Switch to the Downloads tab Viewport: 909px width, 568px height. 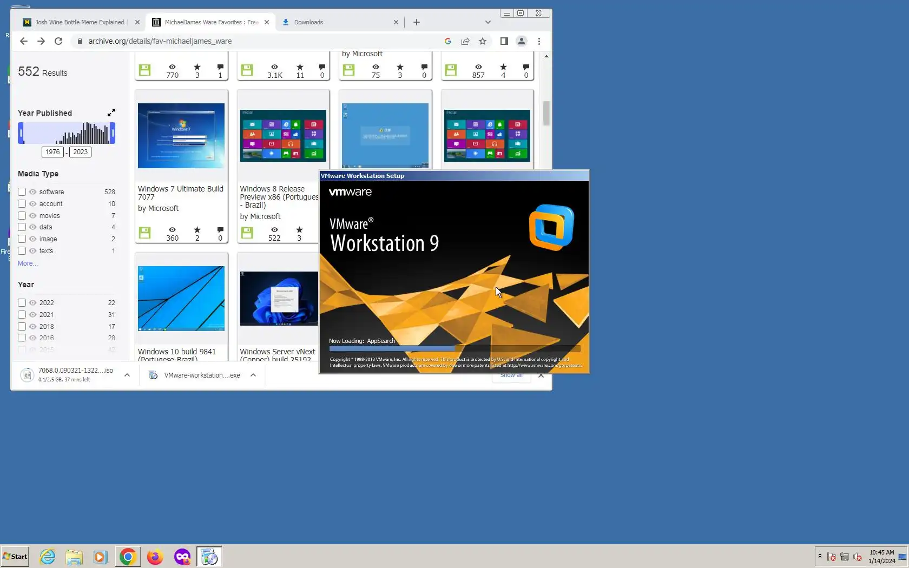click(x=340, y=22)
